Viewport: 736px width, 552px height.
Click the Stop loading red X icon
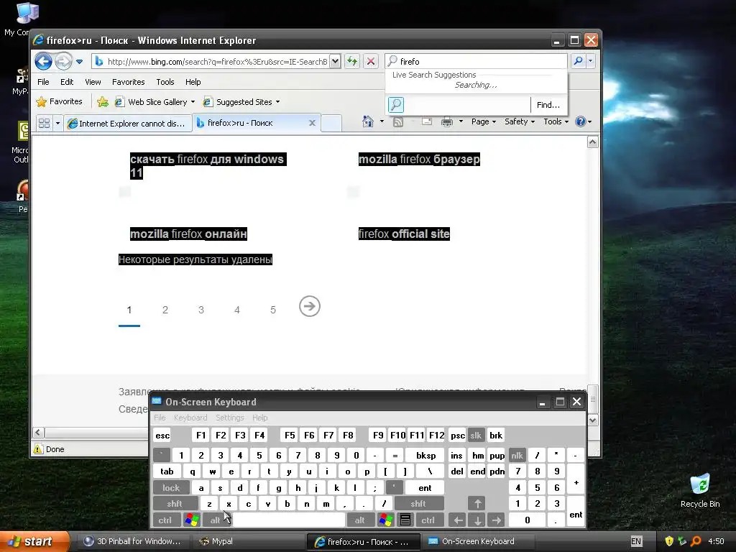371,61
